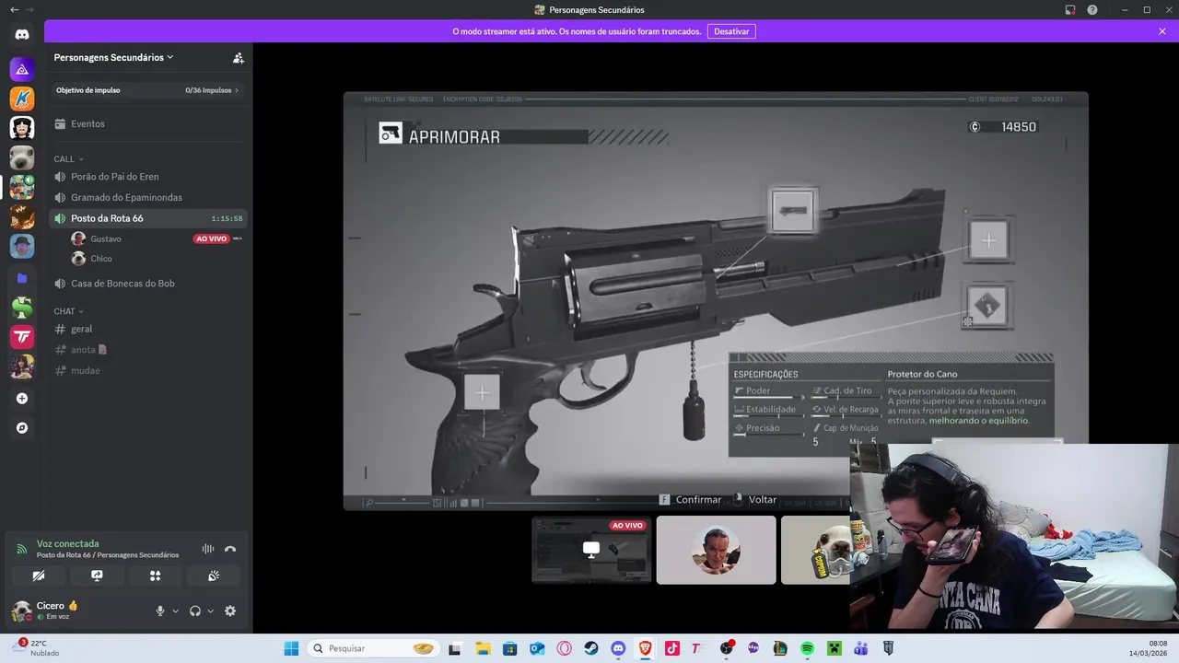Open help question mark icon in title bar
Screen dimensions: 1179x663
(x=1092, y=10)
